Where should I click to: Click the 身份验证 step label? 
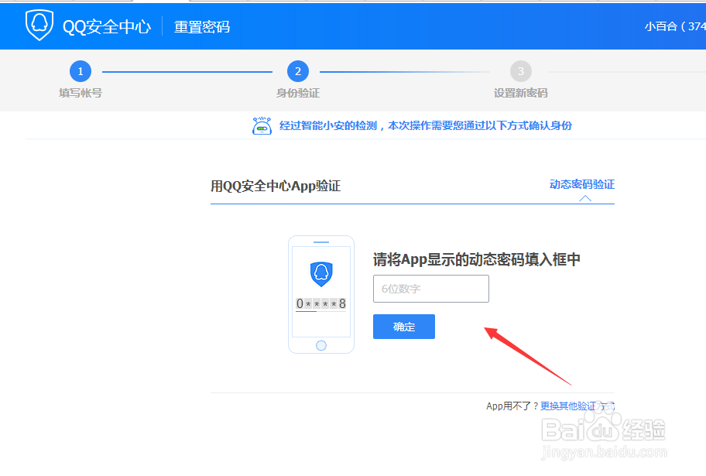coord(298,93)
